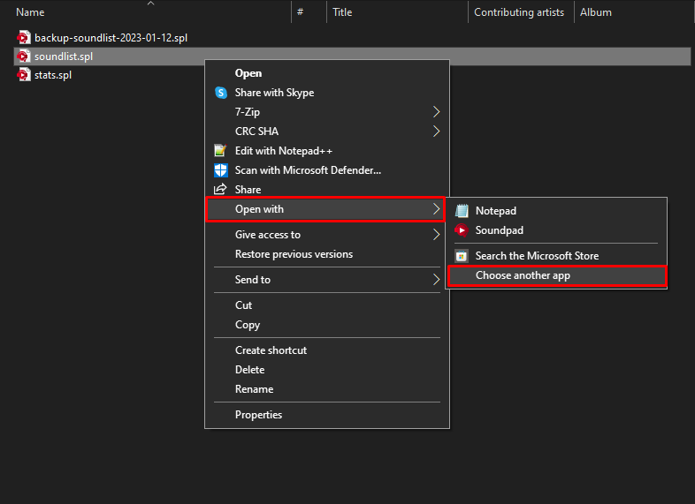The height and width of the screenshot is (504, 695).
Task: Expand the 7-Zip submenu arrow
Action: coord(436,112)
